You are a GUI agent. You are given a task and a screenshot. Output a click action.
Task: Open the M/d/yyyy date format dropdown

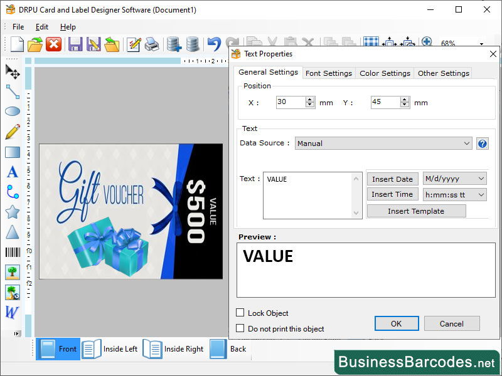[x=454, y=179]
